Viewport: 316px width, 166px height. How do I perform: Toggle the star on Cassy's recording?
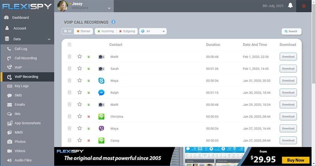[x=79, y=140]
